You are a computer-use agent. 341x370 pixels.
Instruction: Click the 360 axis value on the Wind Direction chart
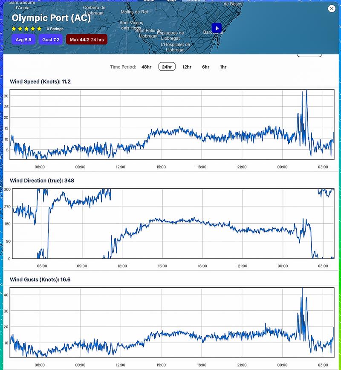pyautogui.click(x=7, y=189)
